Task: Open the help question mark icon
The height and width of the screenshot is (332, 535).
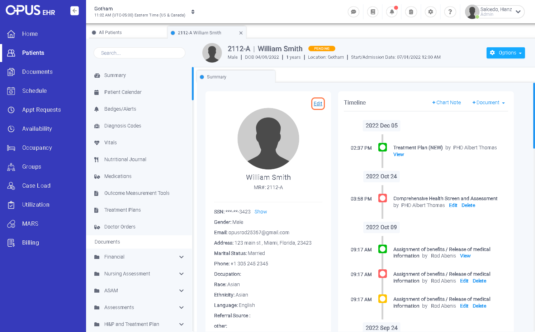Action: click(450, 12)
